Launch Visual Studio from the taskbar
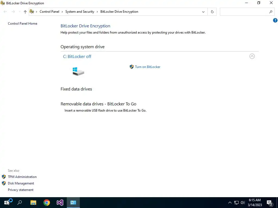Viewport: 278px width, 208px height. pos(60,203)
